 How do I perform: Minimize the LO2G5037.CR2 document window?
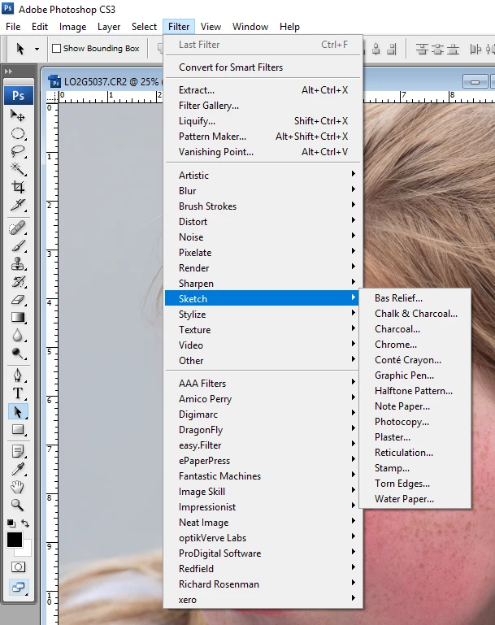coord(475,82)
